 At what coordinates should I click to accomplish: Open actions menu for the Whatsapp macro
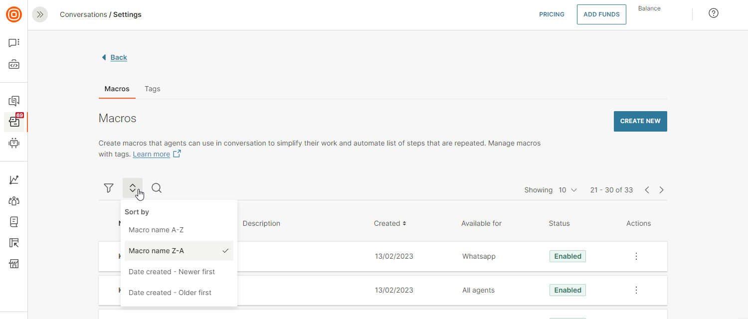point(636,256)
